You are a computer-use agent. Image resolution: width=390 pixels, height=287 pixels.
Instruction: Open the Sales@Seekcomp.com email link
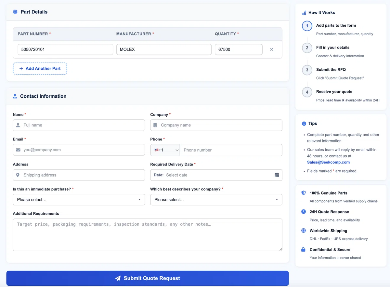(x=329, y=162)
